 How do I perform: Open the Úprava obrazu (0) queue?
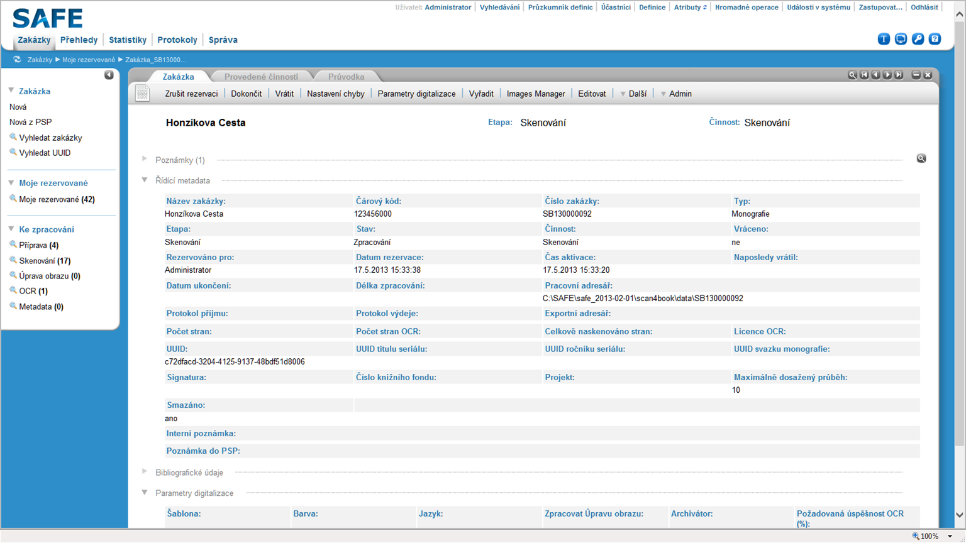point(50,276)
